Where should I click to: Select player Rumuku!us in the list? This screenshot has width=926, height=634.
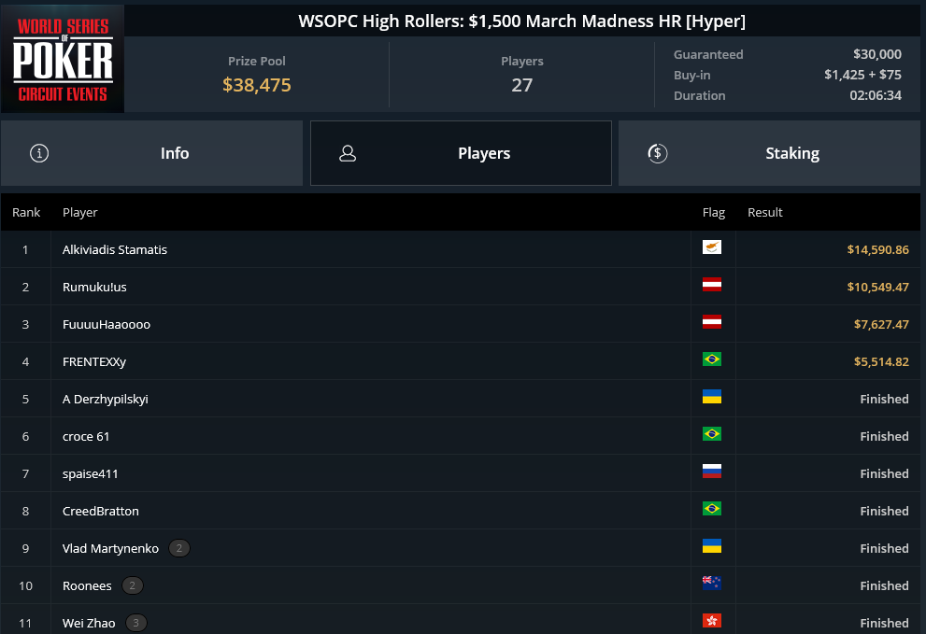[x=94, y=287]
